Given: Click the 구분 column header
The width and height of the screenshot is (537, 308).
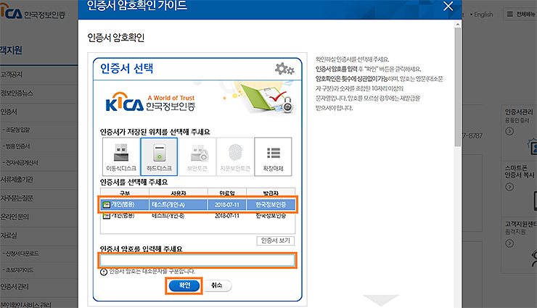Looking at the screenshot, I should 125,193.
